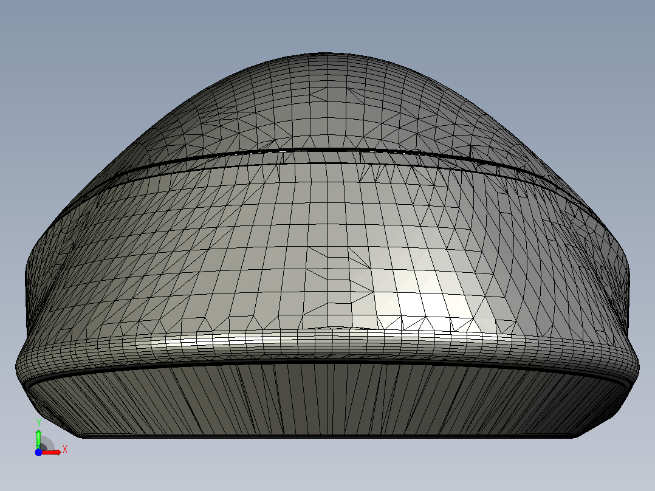Click the blue Z axis origin dot
This screenshot has height=491, width=655.
tap(38, 452)
